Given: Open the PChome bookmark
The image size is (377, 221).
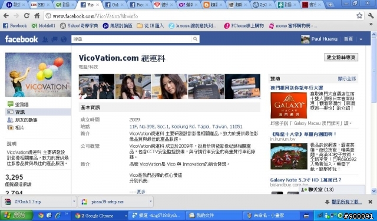Looking at the screenshot, I should click(x=244, y=26).
